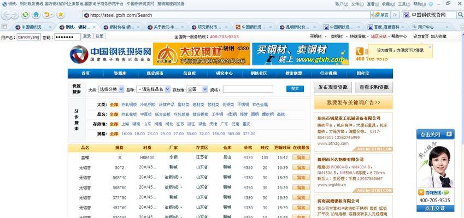Open the 文件 menu
Screen dimensions: 464x218
pyautogui.click(x=357, y=4)
